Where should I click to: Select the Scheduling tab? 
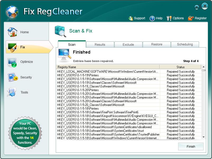point(185,44)
